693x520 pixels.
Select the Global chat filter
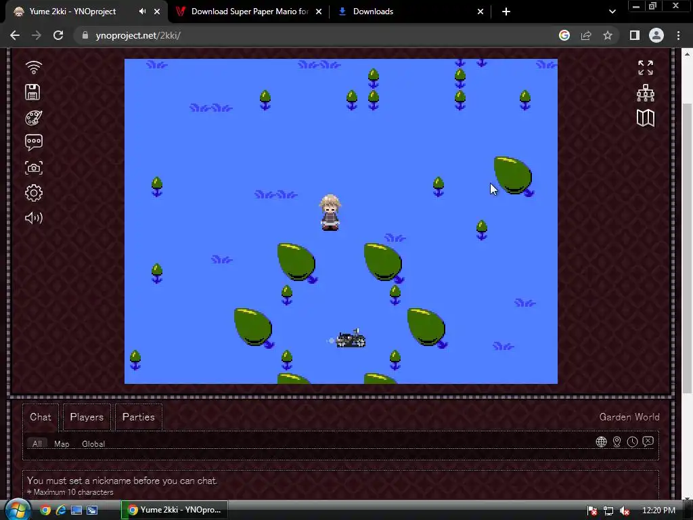click(93, 444)
